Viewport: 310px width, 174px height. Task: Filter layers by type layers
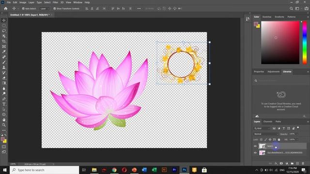(x=284, y=128)
